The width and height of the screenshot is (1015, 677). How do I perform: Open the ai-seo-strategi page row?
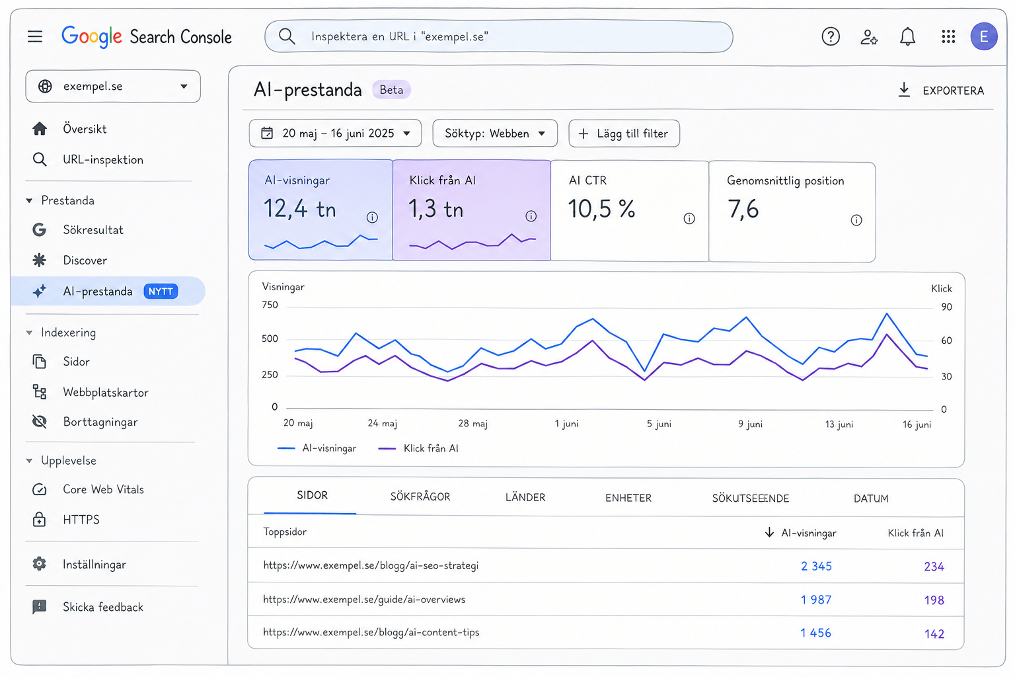tap(605, 565)
